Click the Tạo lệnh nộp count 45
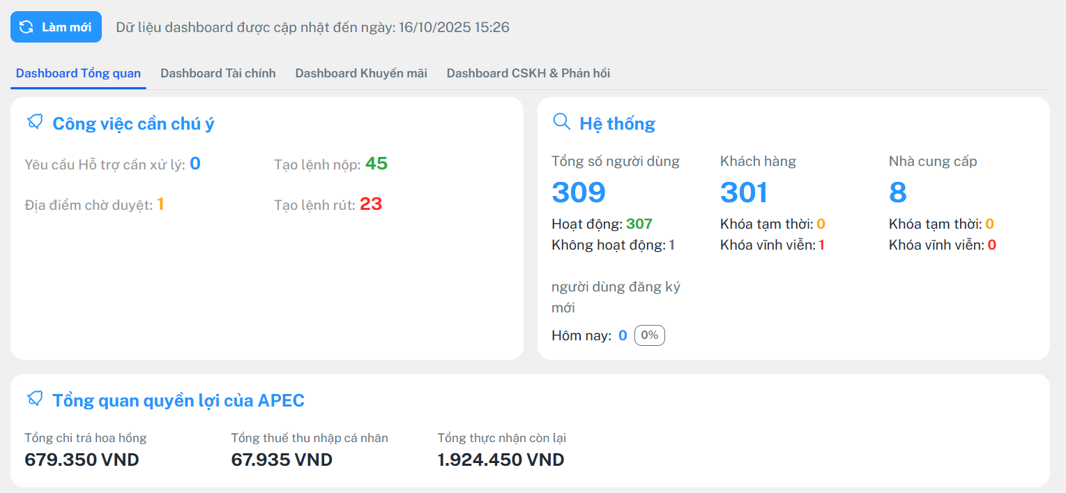This screenshot has width=1066, height=493. 376,164
